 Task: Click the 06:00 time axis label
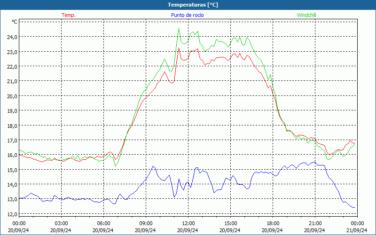[103, 224]
